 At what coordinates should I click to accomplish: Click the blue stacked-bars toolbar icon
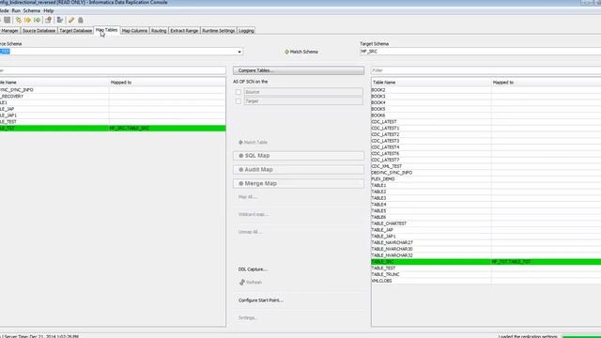pos(60,20)
